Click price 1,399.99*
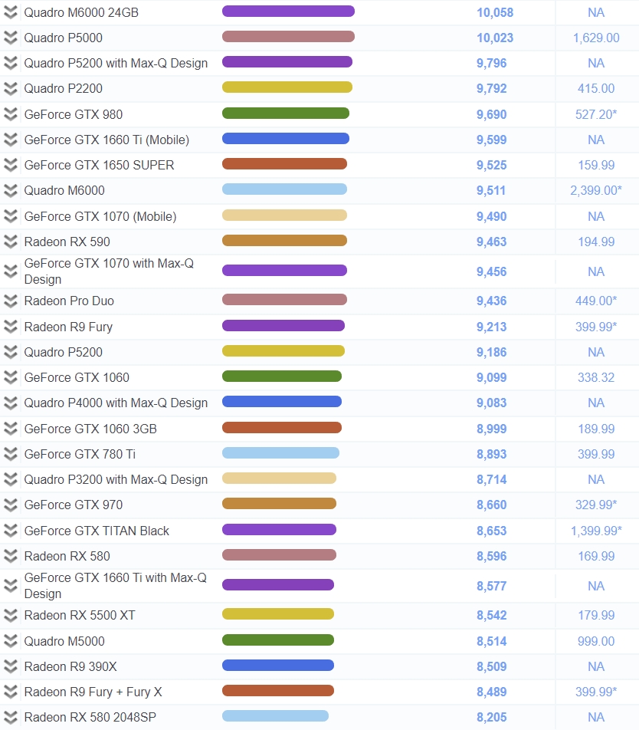Screen dimensions: 639x730 point(596,531)
